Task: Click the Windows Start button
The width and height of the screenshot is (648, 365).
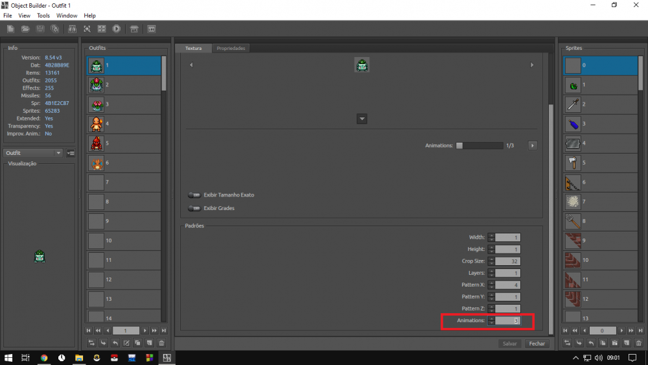Action: pos(8,358)
